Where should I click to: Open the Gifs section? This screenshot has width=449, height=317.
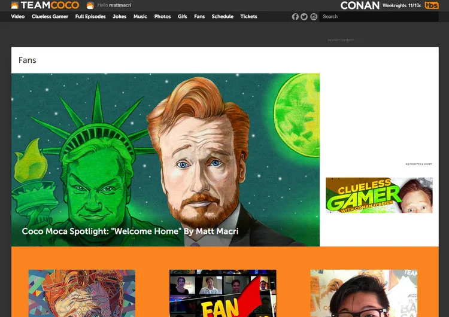(183, 17)
